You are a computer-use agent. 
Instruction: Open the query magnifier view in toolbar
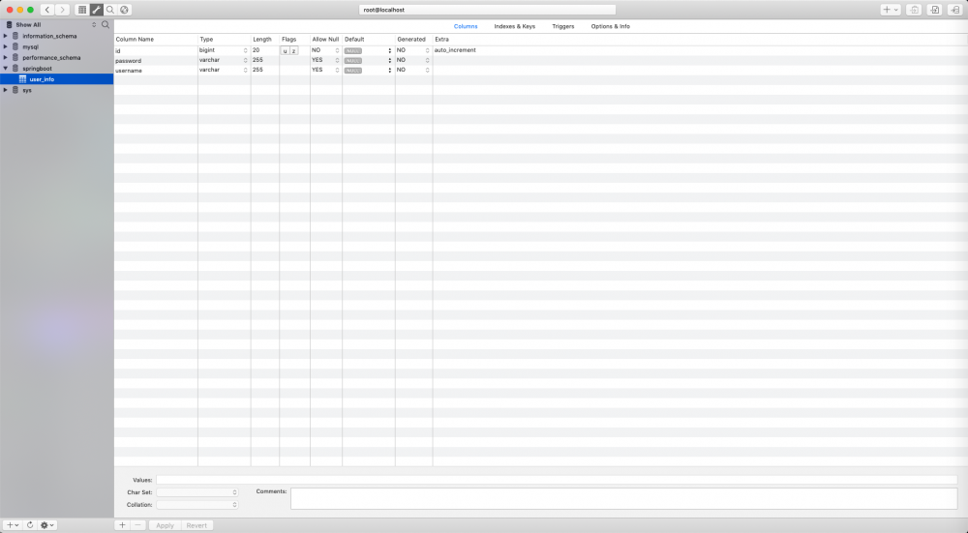[110, 10]
